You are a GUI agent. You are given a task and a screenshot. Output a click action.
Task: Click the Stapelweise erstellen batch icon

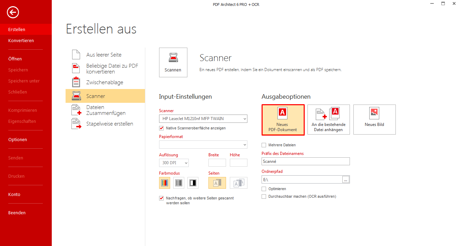(76, 124)
